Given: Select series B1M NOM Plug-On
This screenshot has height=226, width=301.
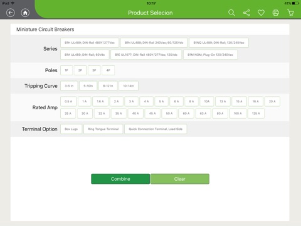Looking at the screenshot, I should tap(210, 55).
